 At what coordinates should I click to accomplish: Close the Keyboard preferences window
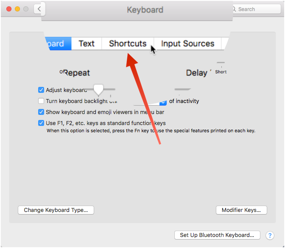point(8,9)
